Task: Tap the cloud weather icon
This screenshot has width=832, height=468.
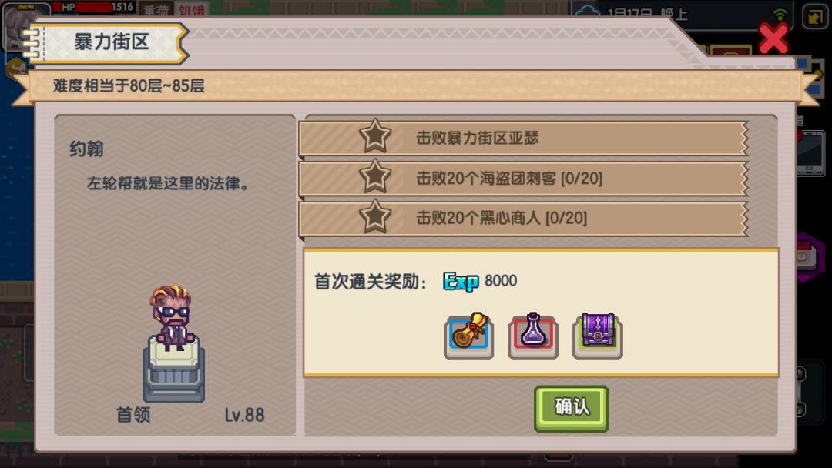Action: 587,12
